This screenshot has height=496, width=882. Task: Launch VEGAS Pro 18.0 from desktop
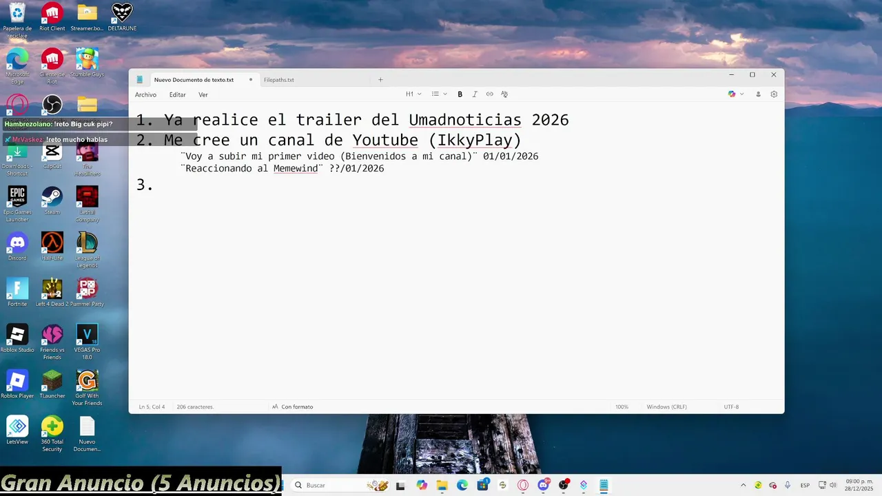[x=87, y=342]
